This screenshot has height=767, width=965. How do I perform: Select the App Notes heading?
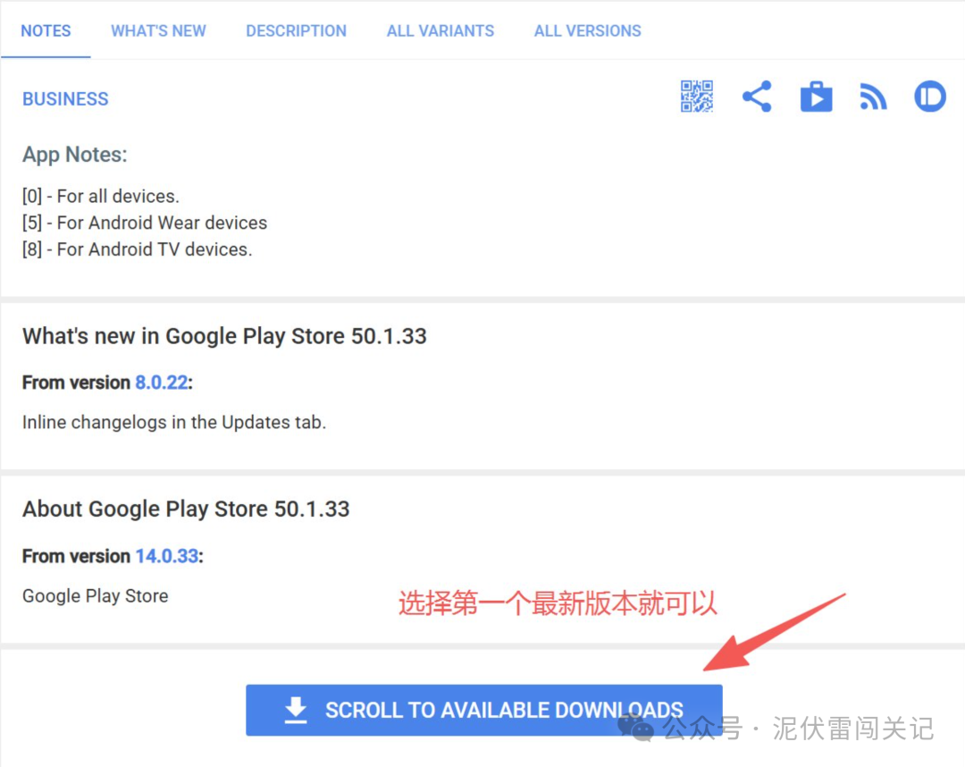(x=74, y=155)
